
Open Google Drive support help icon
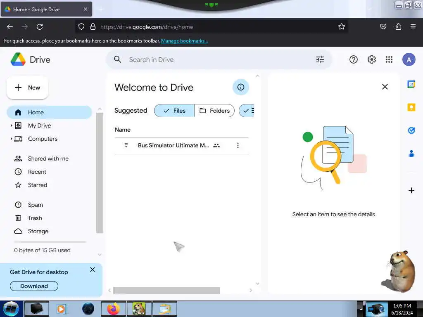point(354,59)
